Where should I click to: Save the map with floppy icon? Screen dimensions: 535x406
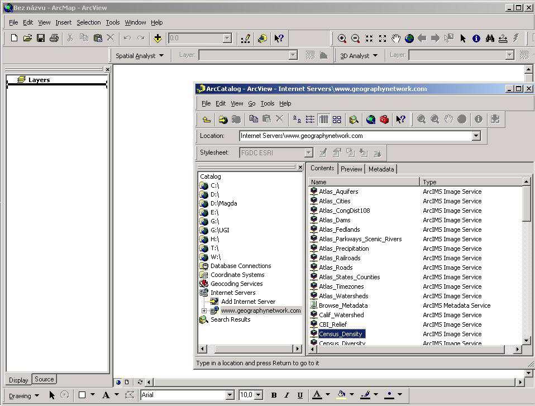[41, 38]
